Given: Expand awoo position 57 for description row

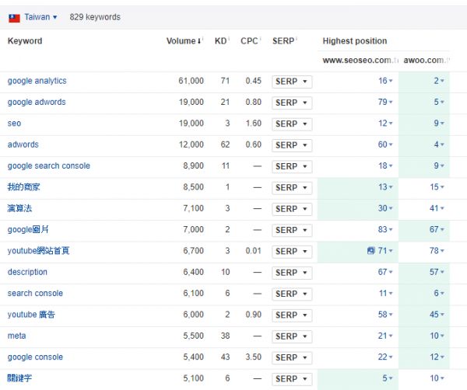Looking at the screenshot, I should [x=437, y=272].
